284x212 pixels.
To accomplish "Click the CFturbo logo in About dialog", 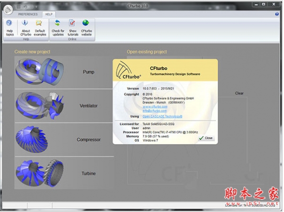I will pos(128,70).
